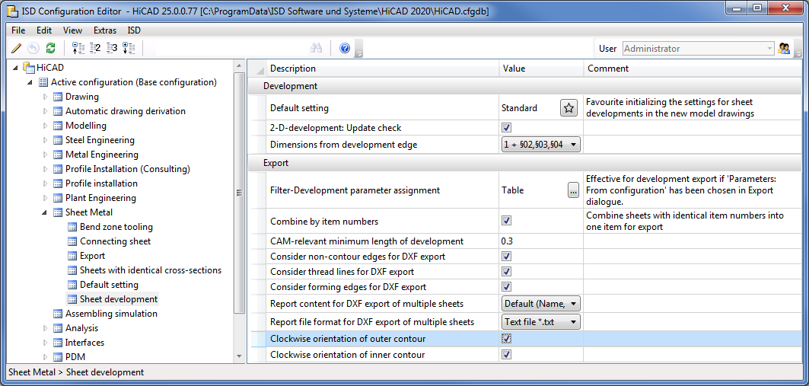Collapse the Sheet Metal tree node
The height and width of the screenshot is (386, 809).
pyautogui.click(x=44, y=212)
